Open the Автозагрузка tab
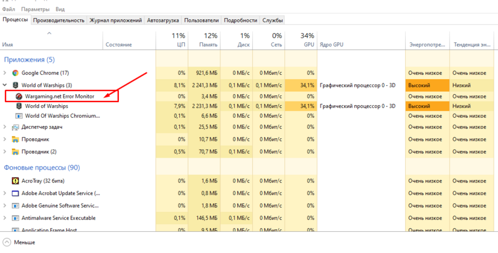The width and height of the screenshot is (498, 253). coord(163,21)
